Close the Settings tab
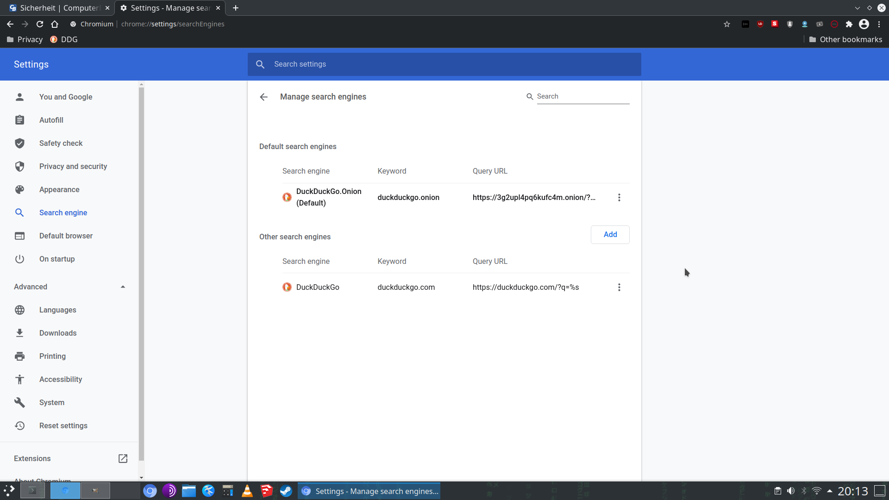 218,8
